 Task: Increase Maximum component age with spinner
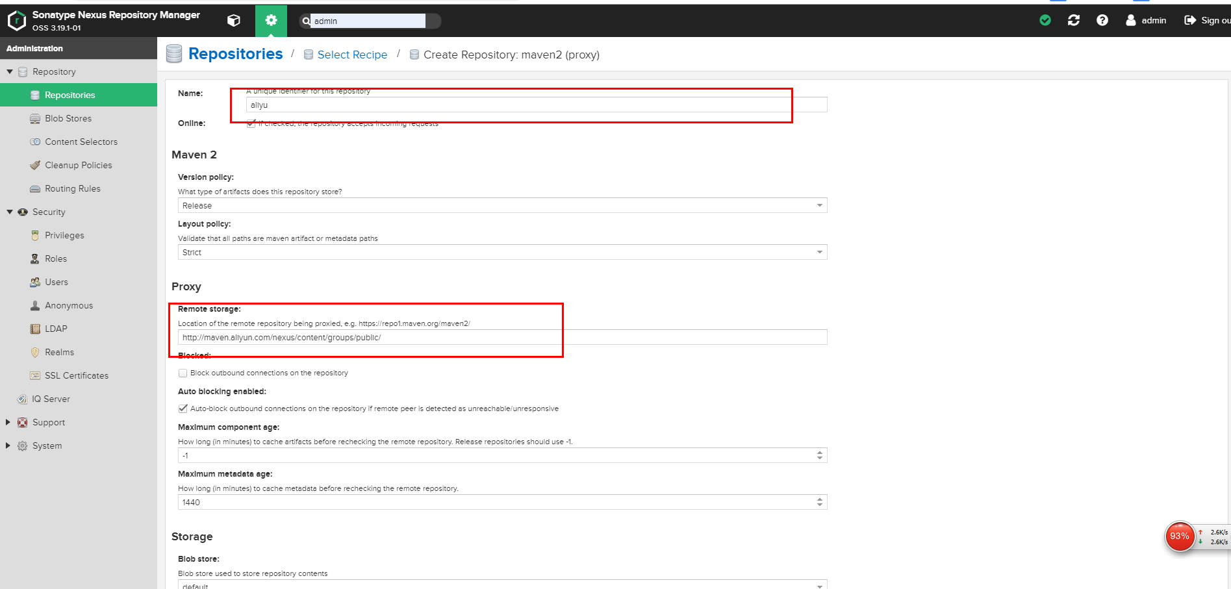820,453
